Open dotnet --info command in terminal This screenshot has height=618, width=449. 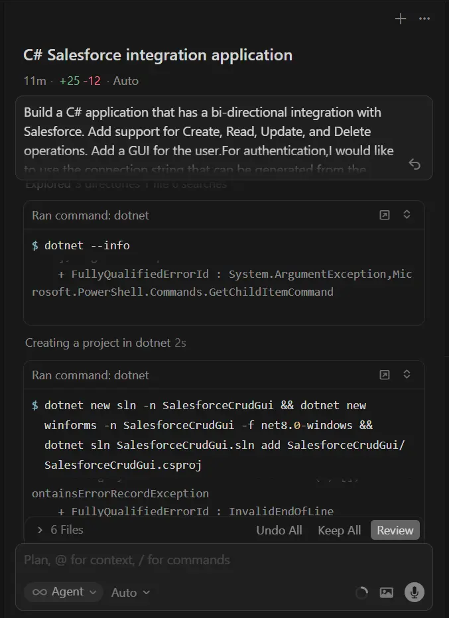tap(385, 215)
